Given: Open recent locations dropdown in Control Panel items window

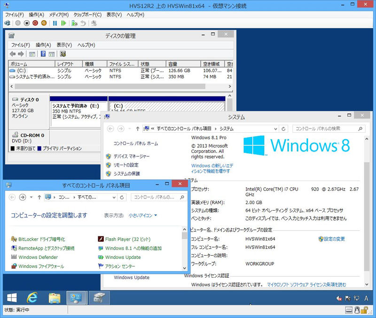Looking at the screenshot, I should (x=31, y=197).
